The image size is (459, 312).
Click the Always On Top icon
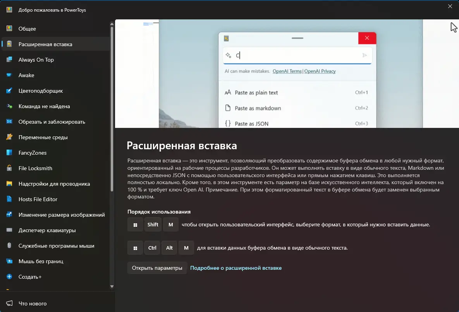coord(9,59)
